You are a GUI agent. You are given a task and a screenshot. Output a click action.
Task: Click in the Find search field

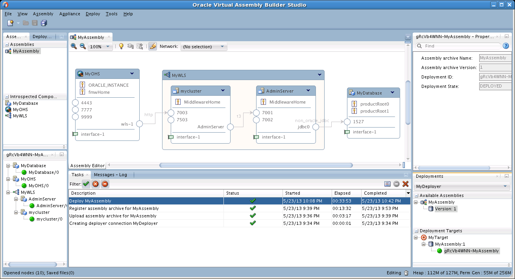tap(462, 46)
